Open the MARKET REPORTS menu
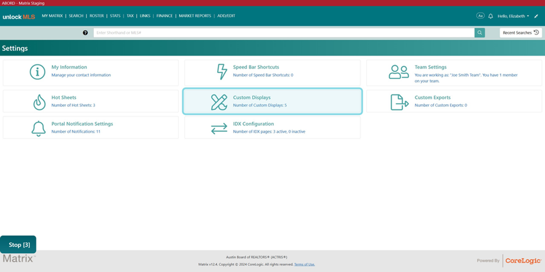Image resolution: width=545 pixels, height=272 pixels. tap(195, 16)
